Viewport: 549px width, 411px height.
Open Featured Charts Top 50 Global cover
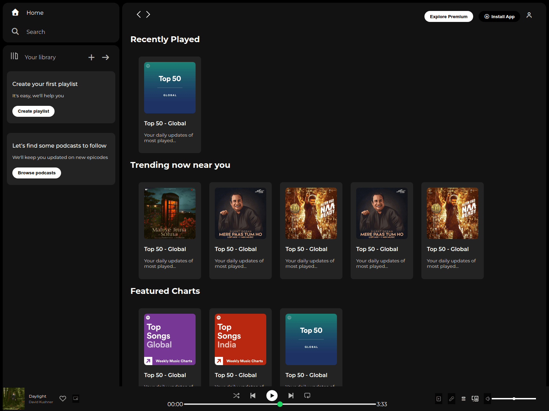[x=311, y=339]
